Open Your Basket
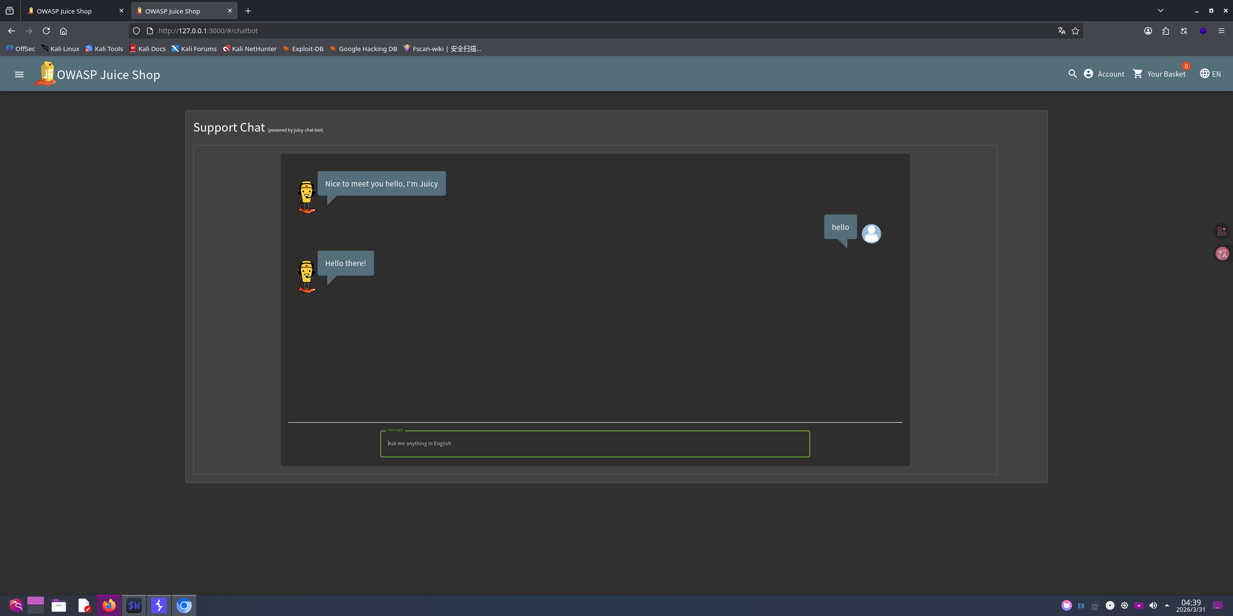 (x=1160, y=74)
